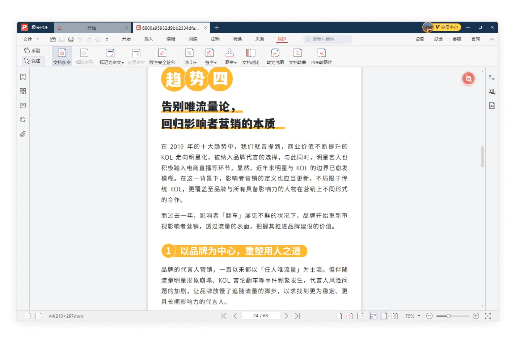Image resolution: width=515 pixels, height=343 pixels.
Task: Switch to the Edit (编辑) ribbon tab
Action: [171, 39]
